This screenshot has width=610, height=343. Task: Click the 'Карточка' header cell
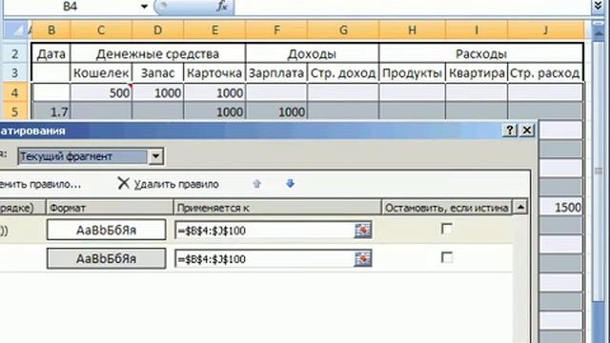(x=214, y=72)
